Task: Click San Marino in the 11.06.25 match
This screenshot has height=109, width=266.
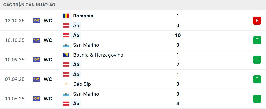Action: (86, 94)
